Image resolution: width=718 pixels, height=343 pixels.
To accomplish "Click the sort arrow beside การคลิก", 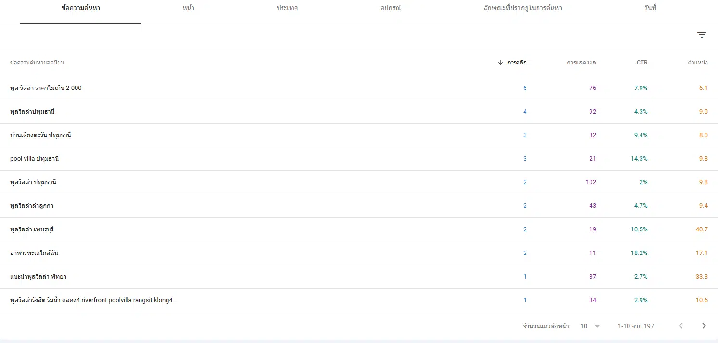I will coord(500,63).
